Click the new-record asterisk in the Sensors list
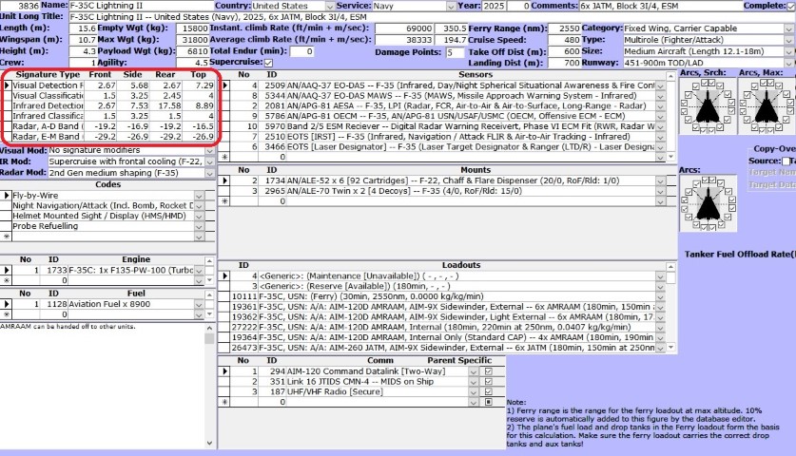The image size is (796, 456). [x=224, y=158]
